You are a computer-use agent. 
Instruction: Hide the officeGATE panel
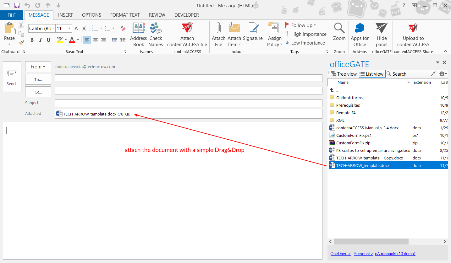click(382, 28)
